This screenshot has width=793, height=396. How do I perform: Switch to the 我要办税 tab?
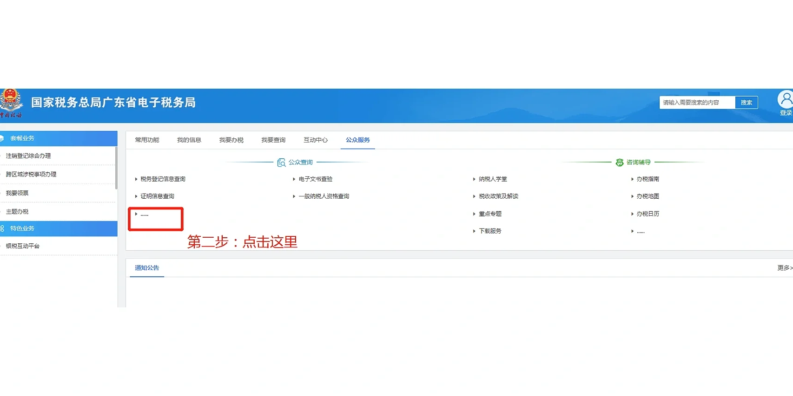point(231,140)
